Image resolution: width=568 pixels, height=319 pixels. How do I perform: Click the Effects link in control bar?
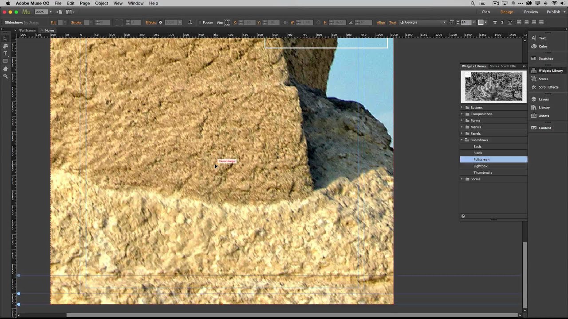pos(151,23)
